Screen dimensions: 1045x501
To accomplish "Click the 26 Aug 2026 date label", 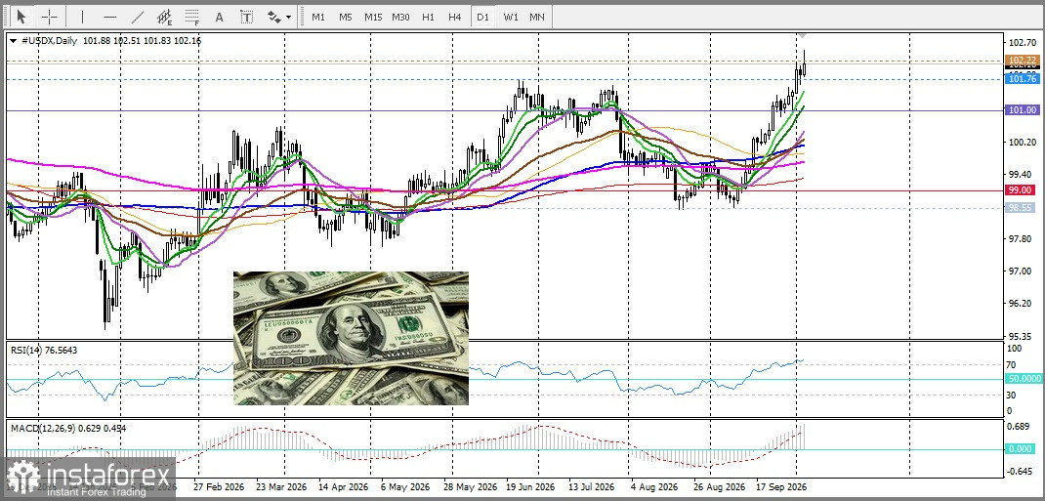I will pyautogui.click(x=721, y=486).
